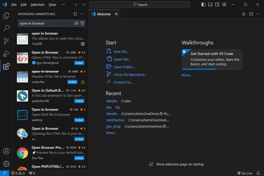
Task: Open the Manage gear in activity bar
Action: 6,164
